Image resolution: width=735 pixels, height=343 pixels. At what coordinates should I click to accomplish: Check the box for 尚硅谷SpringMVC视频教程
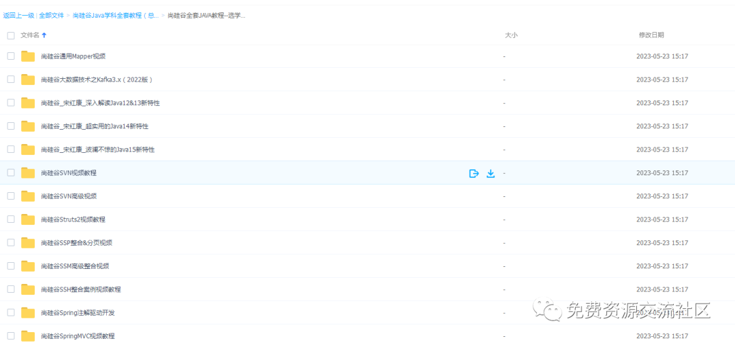tap(11, 336)
